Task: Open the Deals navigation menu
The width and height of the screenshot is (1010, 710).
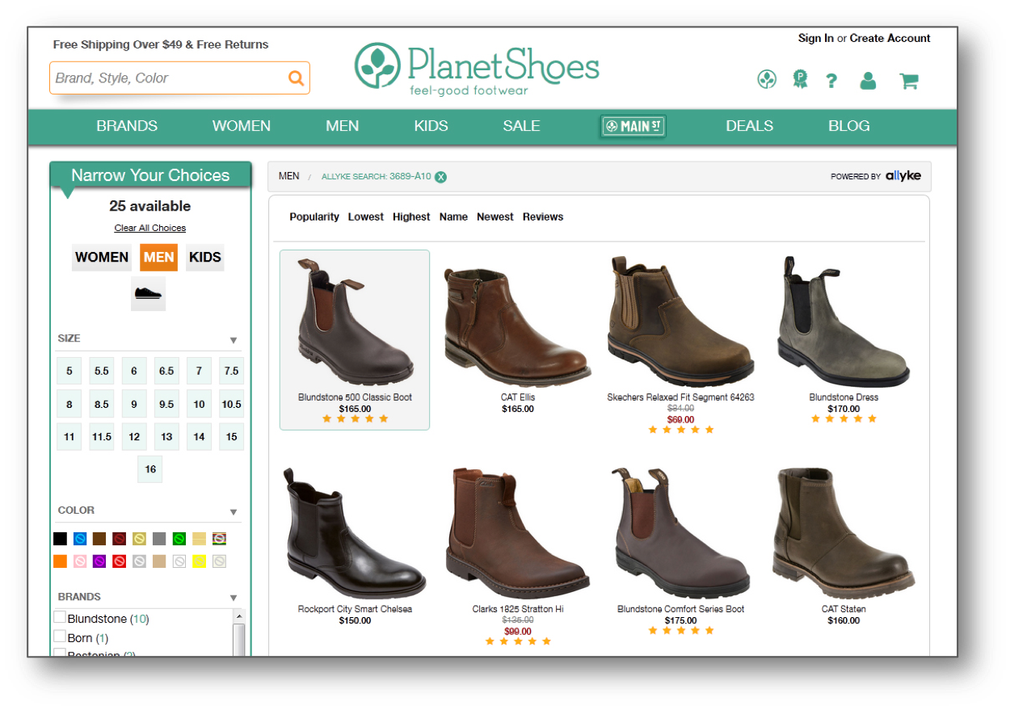Action: coord(750,126)
